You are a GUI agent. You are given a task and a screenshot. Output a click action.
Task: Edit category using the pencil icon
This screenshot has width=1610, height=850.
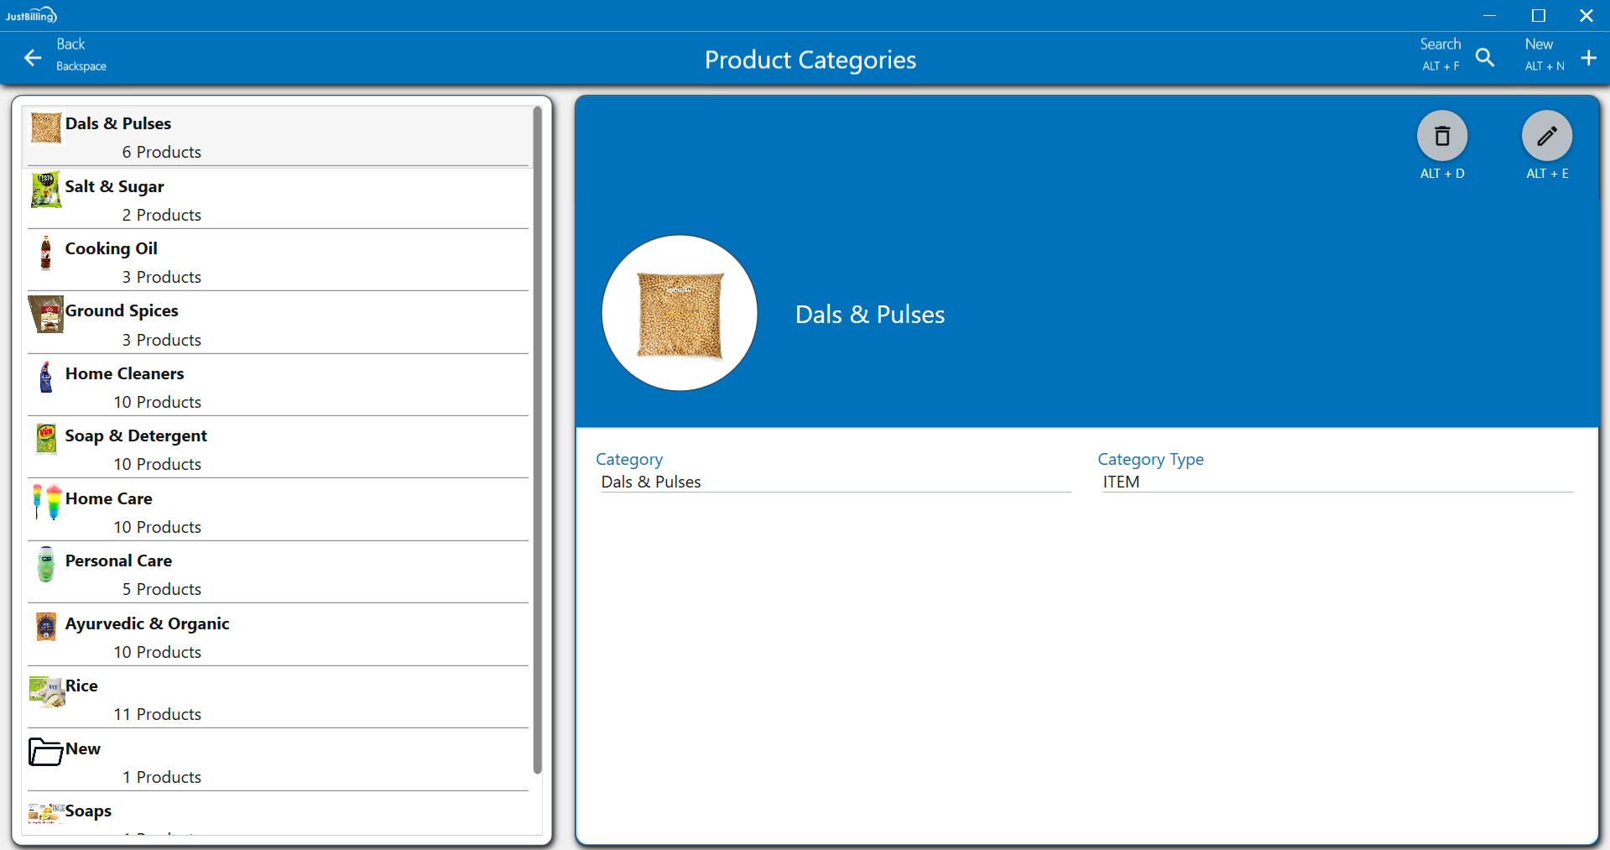1546,136
